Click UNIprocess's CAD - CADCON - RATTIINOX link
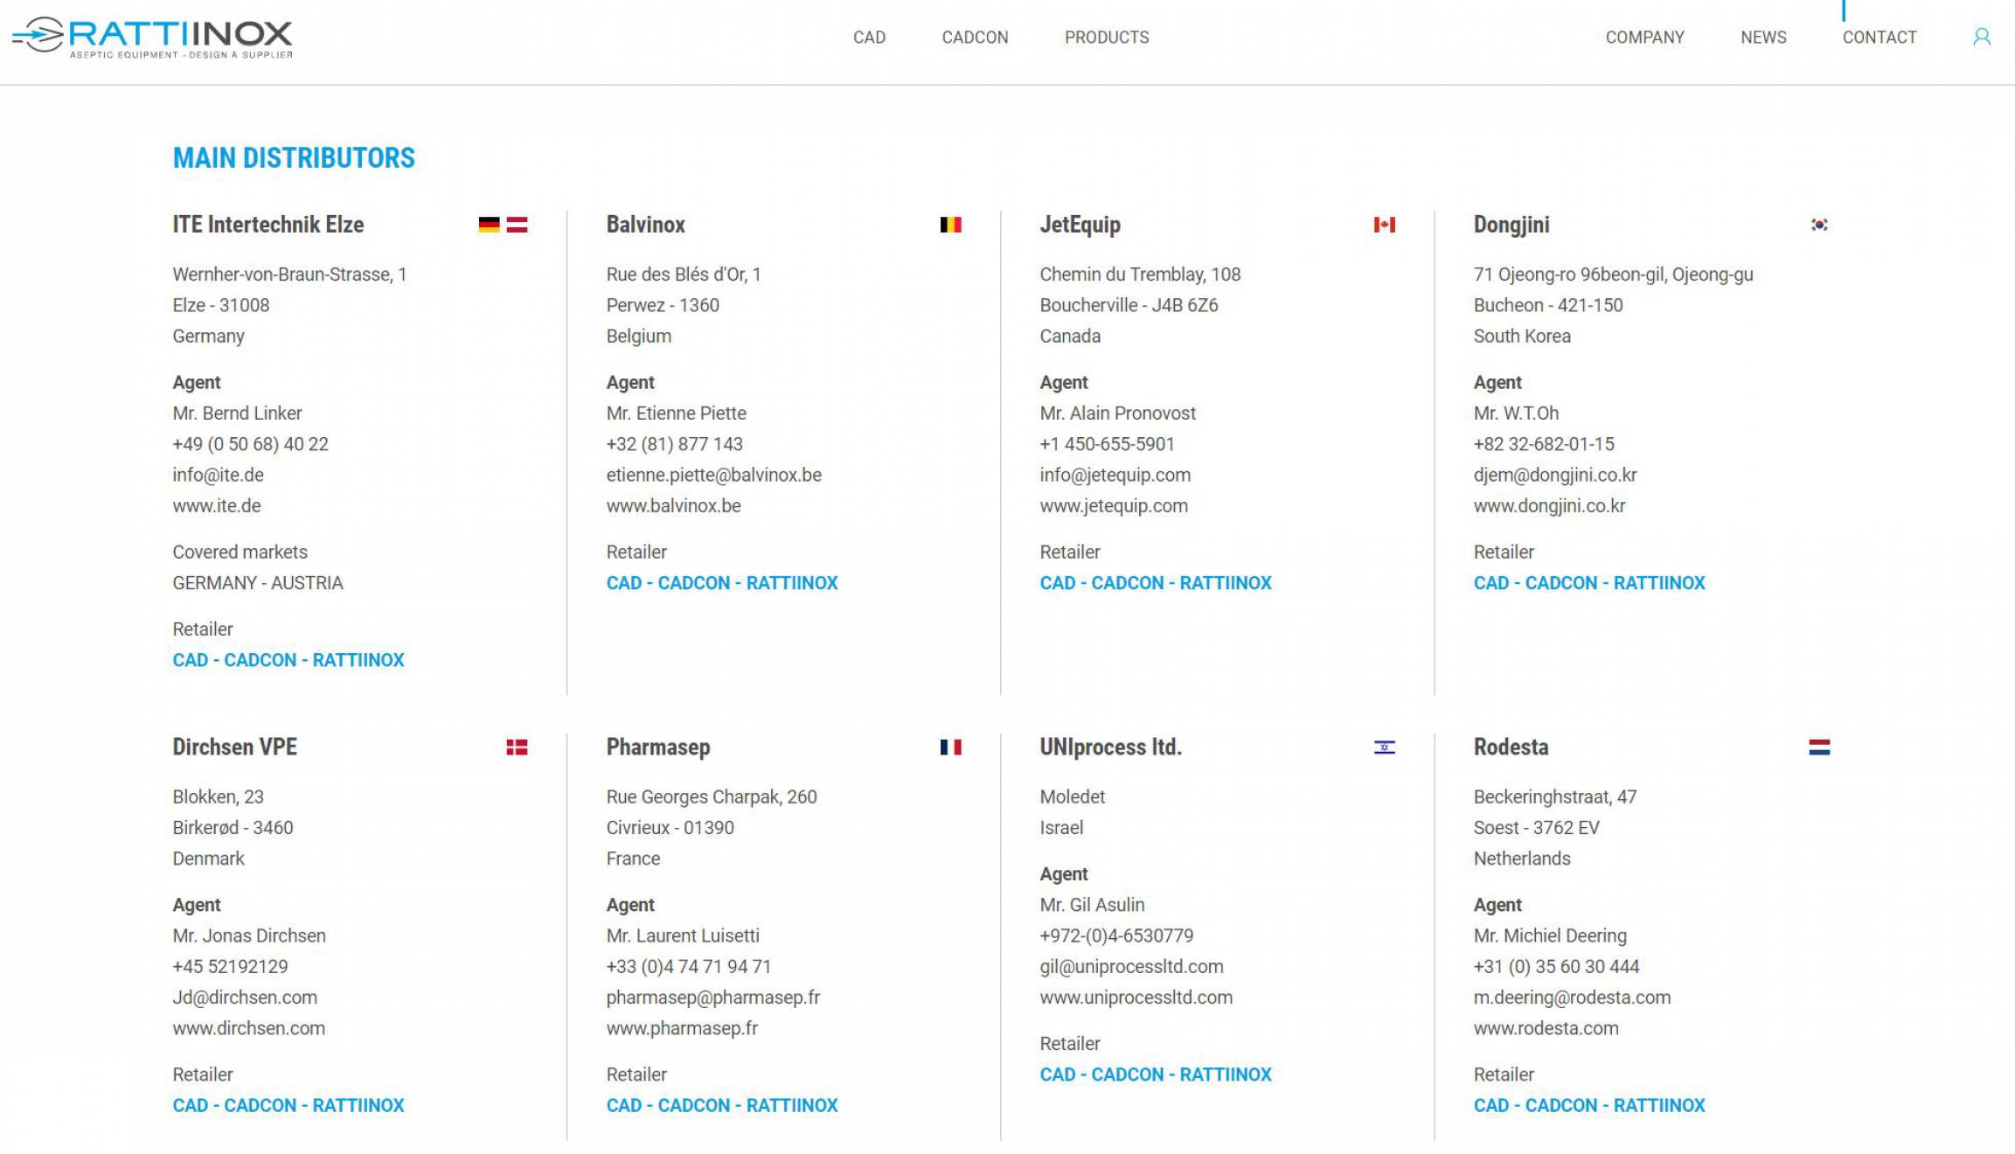 pos(1156,1075)
